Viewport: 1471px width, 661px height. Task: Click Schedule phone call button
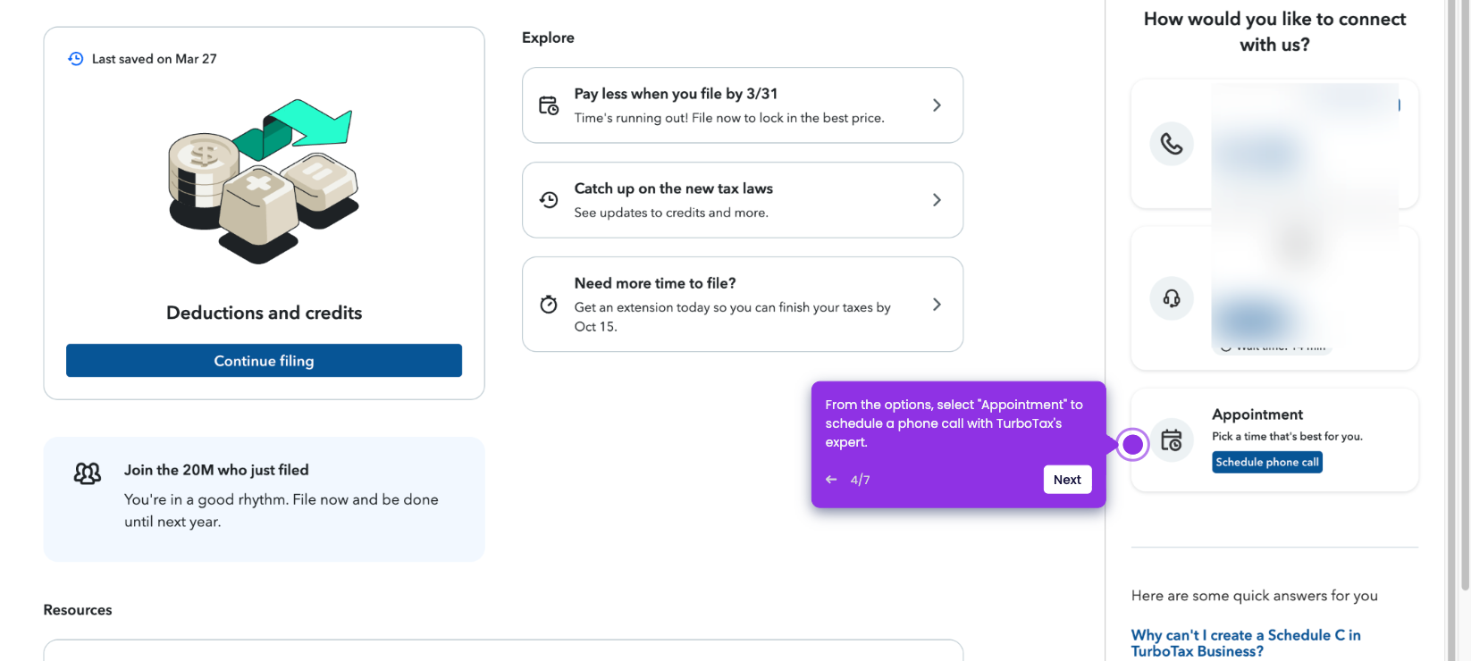[x=1267, y=462]
